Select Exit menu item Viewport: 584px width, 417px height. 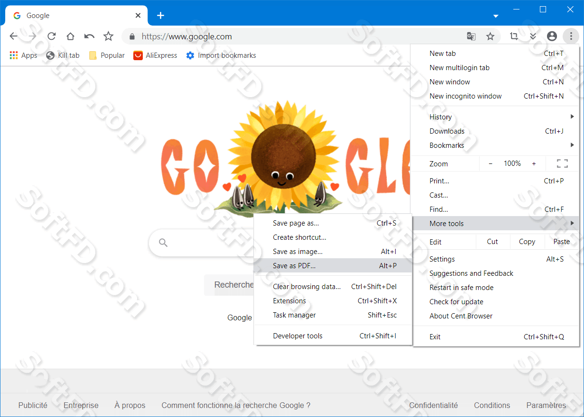click(x=497, y=337)
